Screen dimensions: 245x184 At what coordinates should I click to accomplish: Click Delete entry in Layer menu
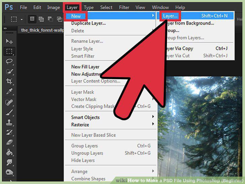110,31
